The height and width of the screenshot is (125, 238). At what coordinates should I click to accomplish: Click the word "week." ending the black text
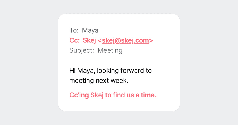pos(120,81)
